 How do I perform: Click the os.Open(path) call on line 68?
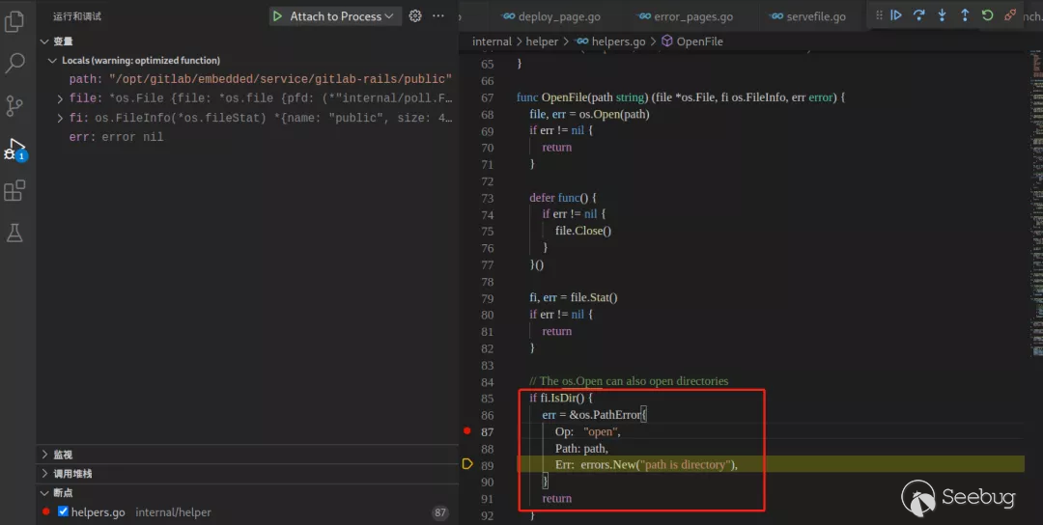click(614, 114)
